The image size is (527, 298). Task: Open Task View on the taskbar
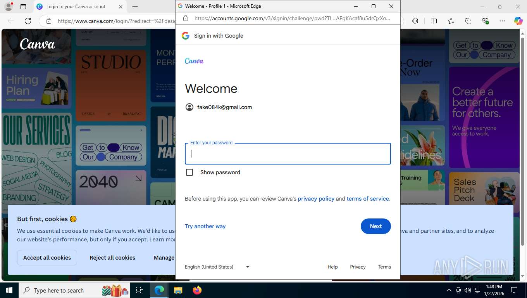(139, 290)
